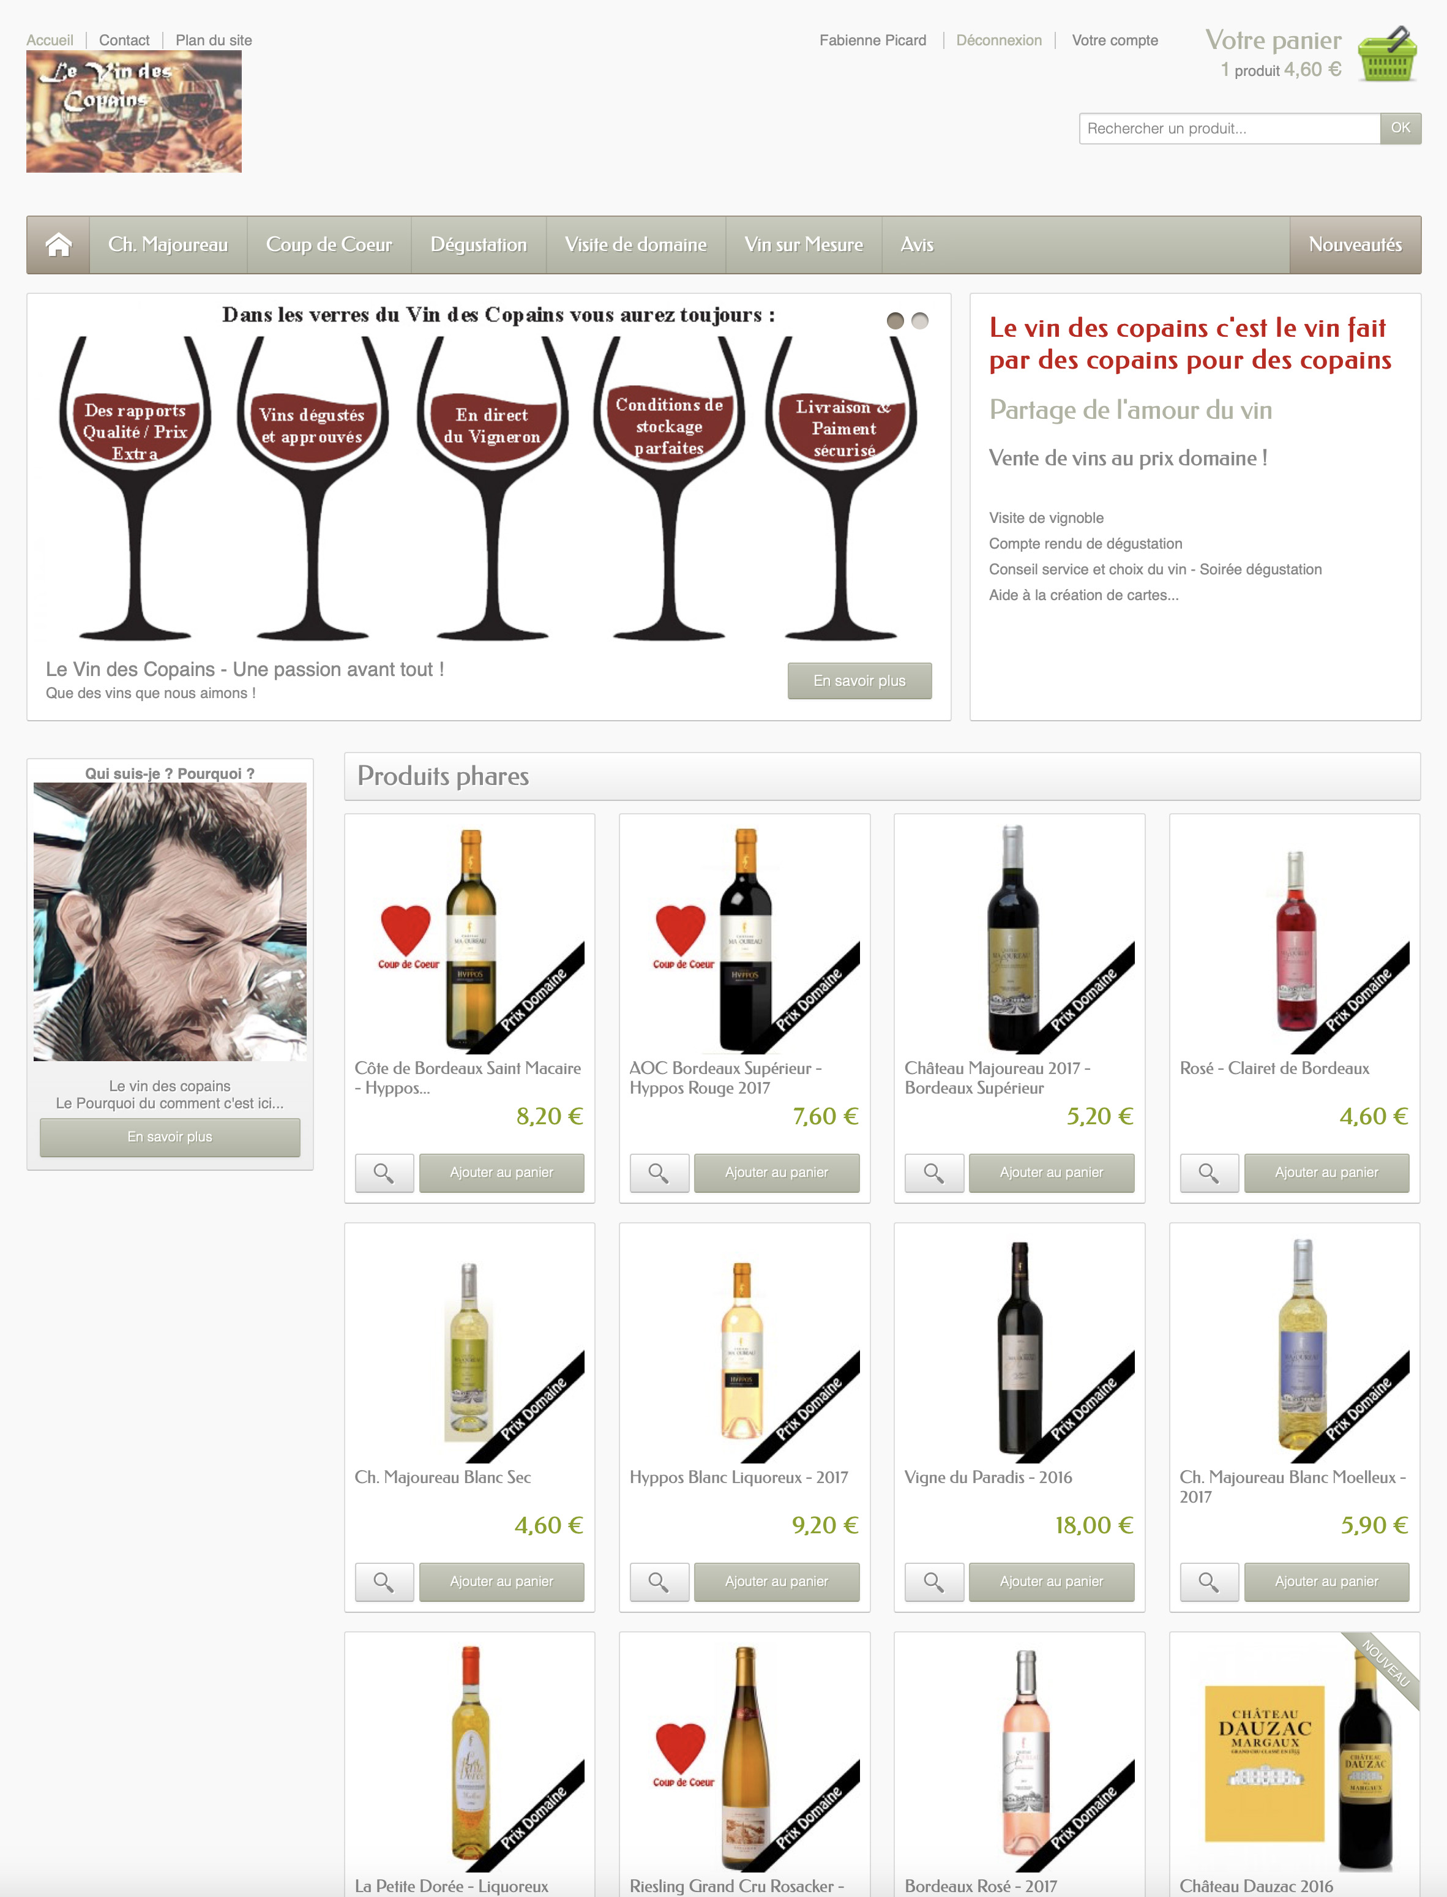Click magnifier under Rosé - Clairet de Bordeaux
Viewport: 1447px width, 1897px height.
click(x=1208, y=1173)
